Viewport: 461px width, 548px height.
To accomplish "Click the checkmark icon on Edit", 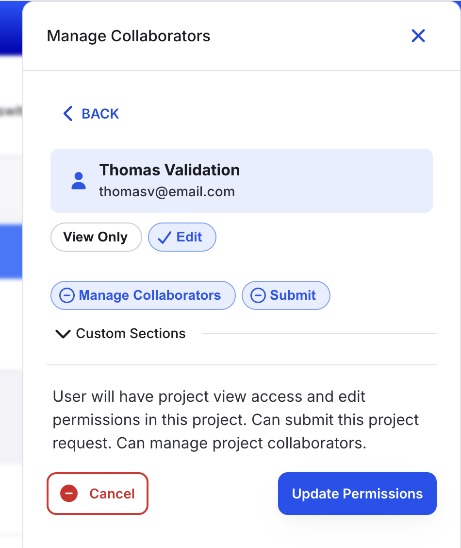I will click(165, 238).
